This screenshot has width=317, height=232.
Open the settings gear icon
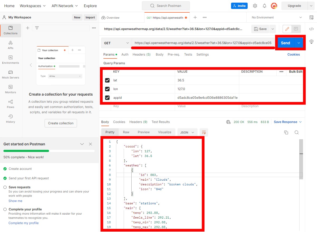click(255, 6)
